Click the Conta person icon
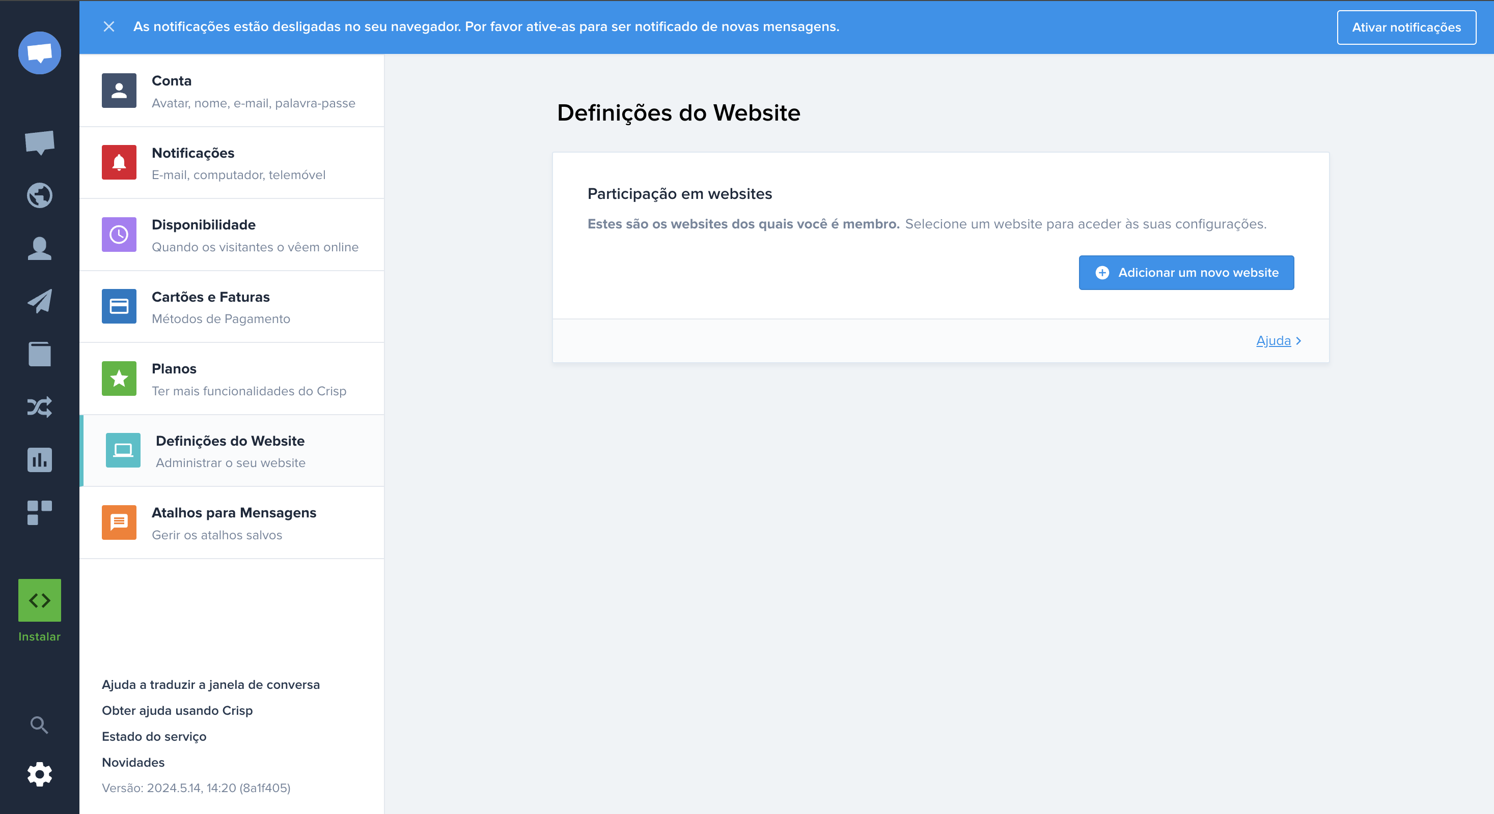This screenshot has height=814, width=1494. [119, 91]
